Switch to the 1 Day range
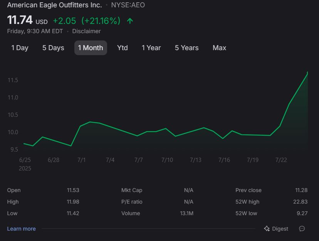Image resolution: width=319 pixels, height=241 pixels. click(20, 48)
